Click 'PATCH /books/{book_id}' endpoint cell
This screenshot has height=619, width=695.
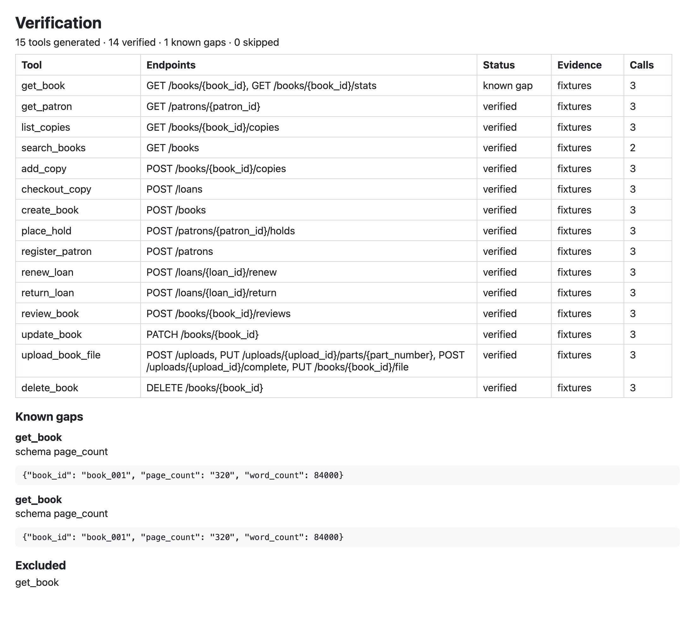(x=309, y=334)
